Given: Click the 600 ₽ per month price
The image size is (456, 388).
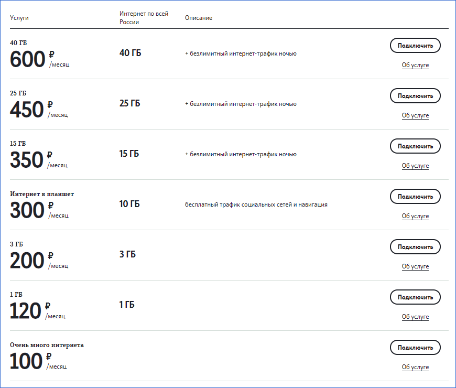Looking at the screenshot, I should tap(39, 59).
